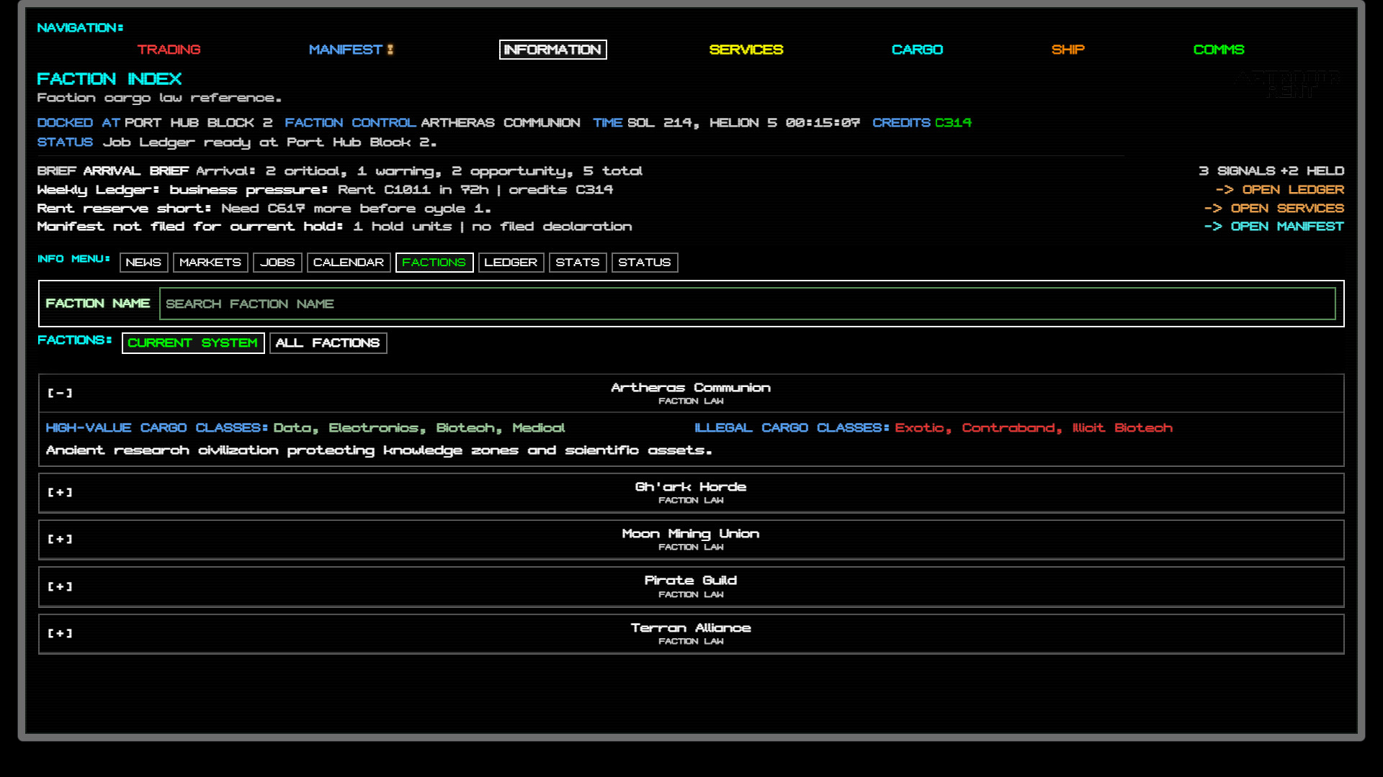Focus the Search Faction Name field
The height and width of the screenshot is (777, 1383).
[747, 304]
